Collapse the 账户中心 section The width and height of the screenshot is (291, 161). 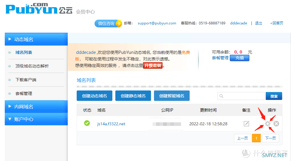point(36,119)
